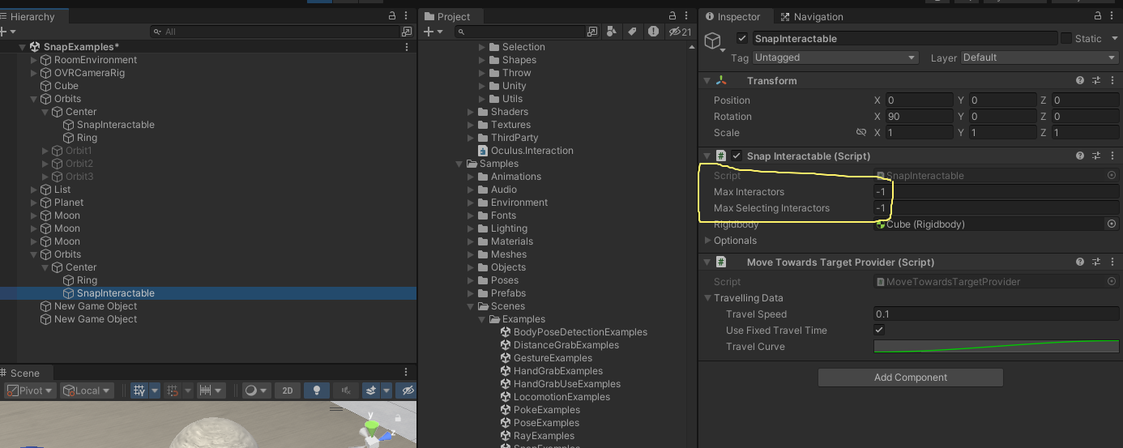The width and height of the screenshot is (1123, 448).
Task: Collapse the Samples folder
Action: [459, 164]
